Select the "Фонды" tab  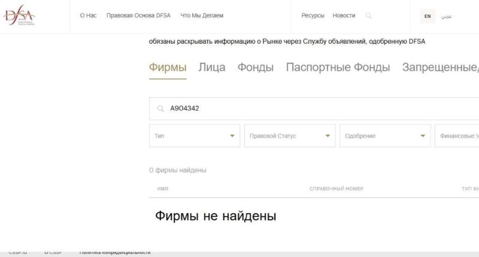tap(256, 67)
